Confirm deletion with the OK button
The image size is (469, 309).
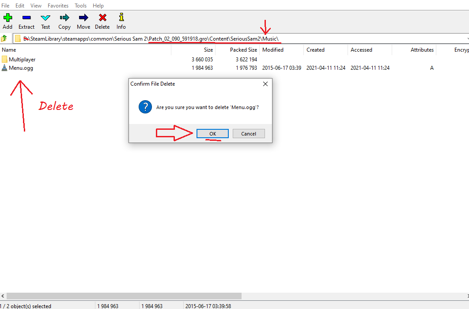212,134
